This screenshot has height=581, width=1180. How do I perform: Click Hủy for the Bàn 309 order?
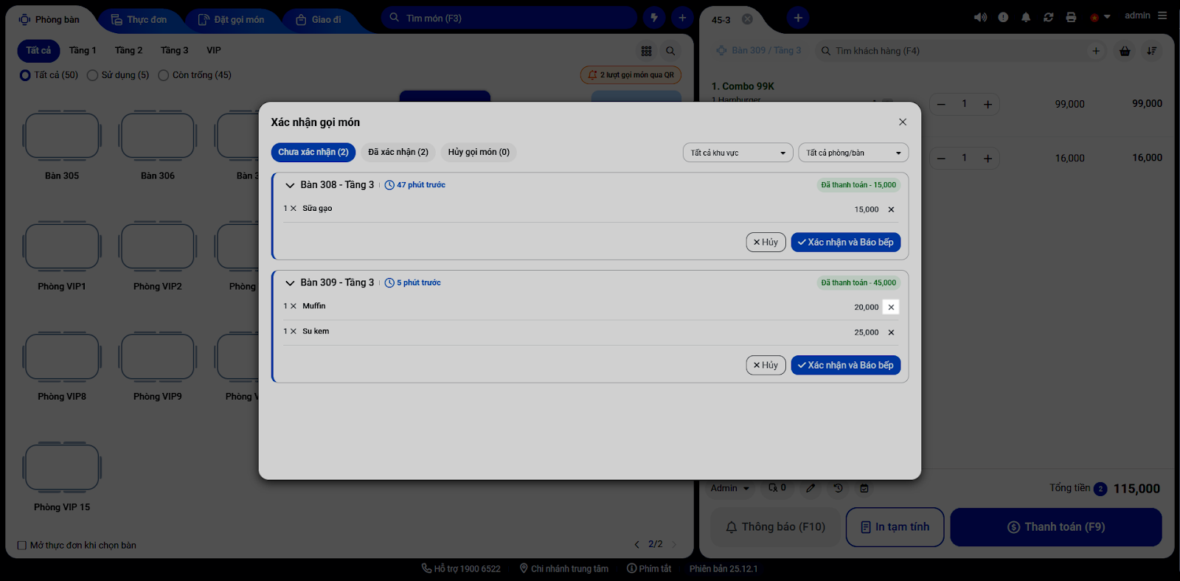point(766,366)
